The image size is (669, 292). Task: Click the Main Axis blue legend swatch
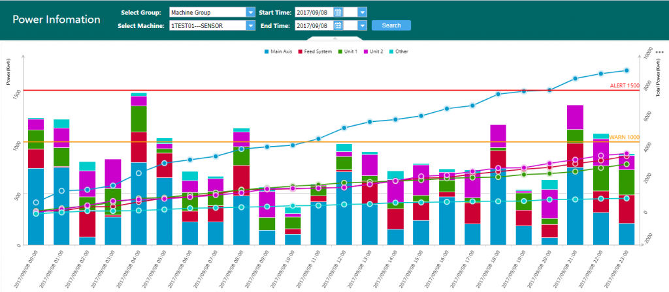click(267, 51)
